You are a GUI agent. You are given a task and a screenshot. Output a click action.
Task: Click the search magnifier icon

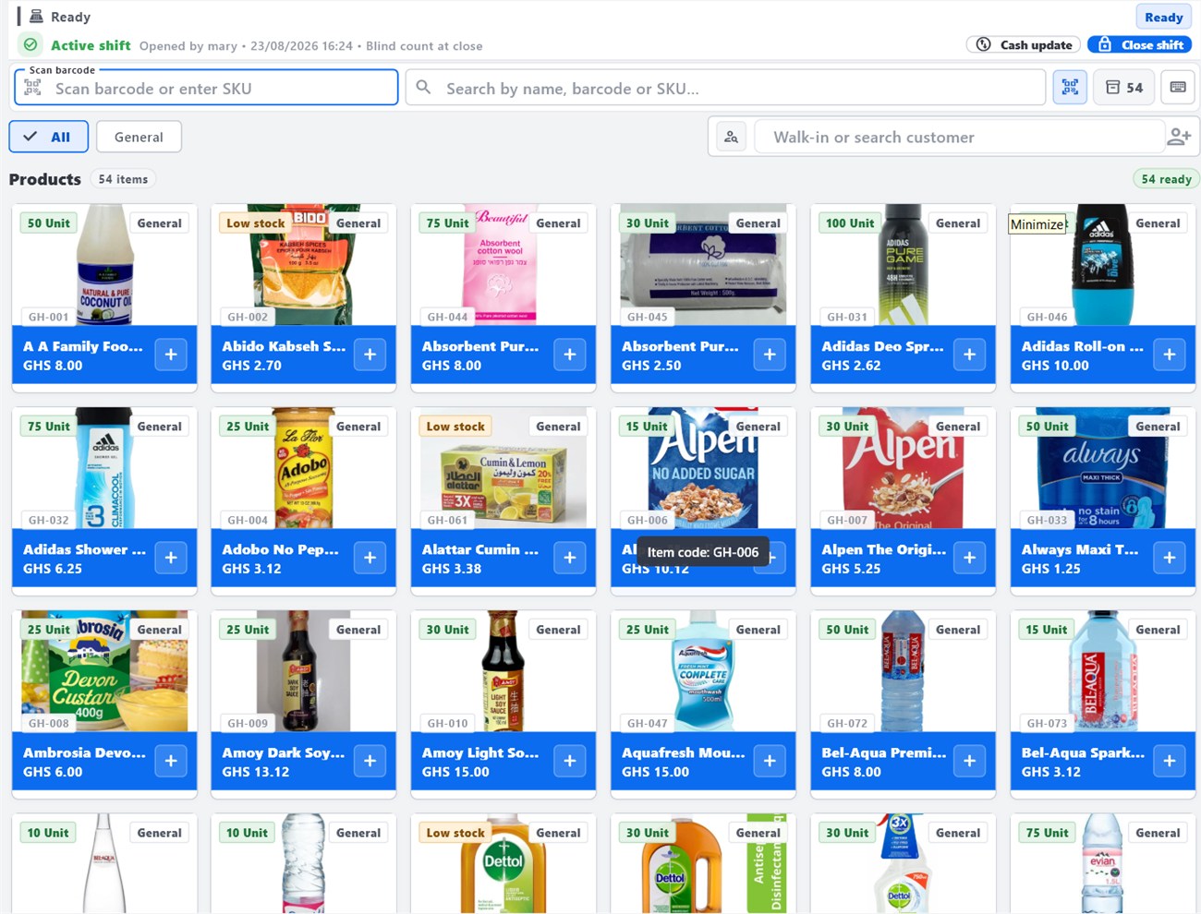tap(423, 88)
